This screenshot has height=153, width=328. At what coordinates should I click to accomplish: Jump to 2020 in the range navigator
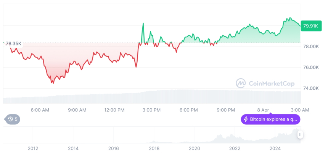[194, 148]
